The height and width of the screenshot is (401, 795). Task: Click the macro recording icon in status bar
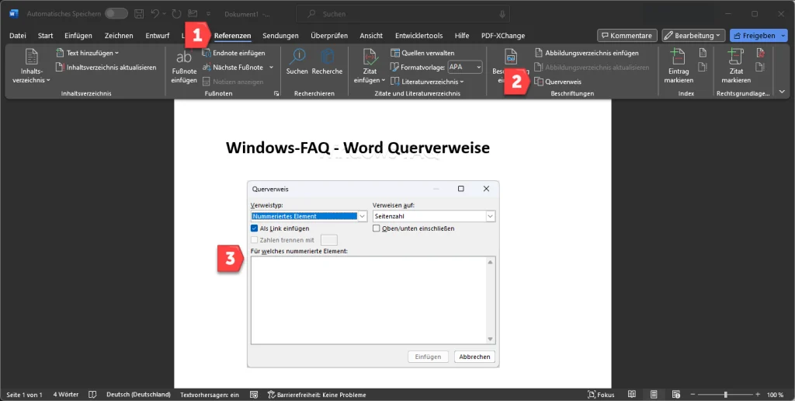tap(254, 395)
